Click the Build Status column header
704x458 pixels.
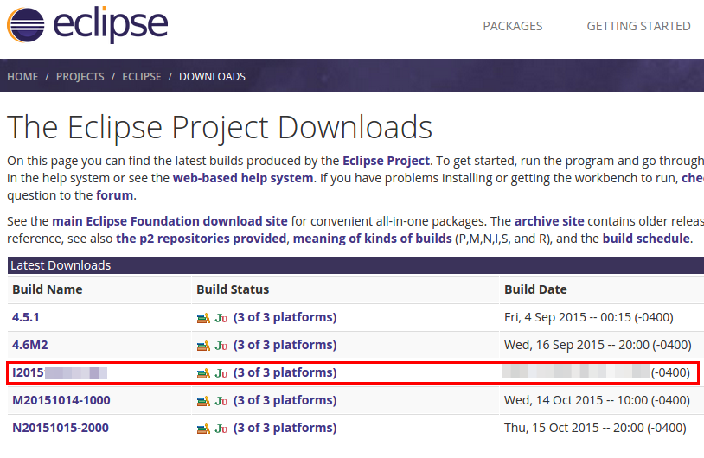(x=233, y=289)
